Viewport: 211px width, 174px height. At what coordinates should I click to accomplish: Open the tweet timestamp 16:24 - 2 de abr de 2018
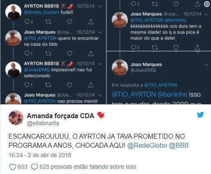[x=40, y=155]
